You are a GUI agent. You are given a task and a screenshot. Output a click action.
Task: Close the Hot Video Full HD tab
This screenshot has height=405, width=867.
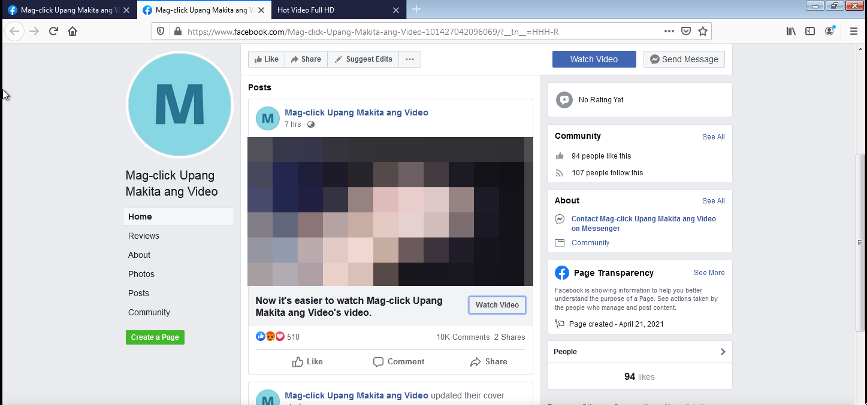pyautogui.click(x=395, y=10)
